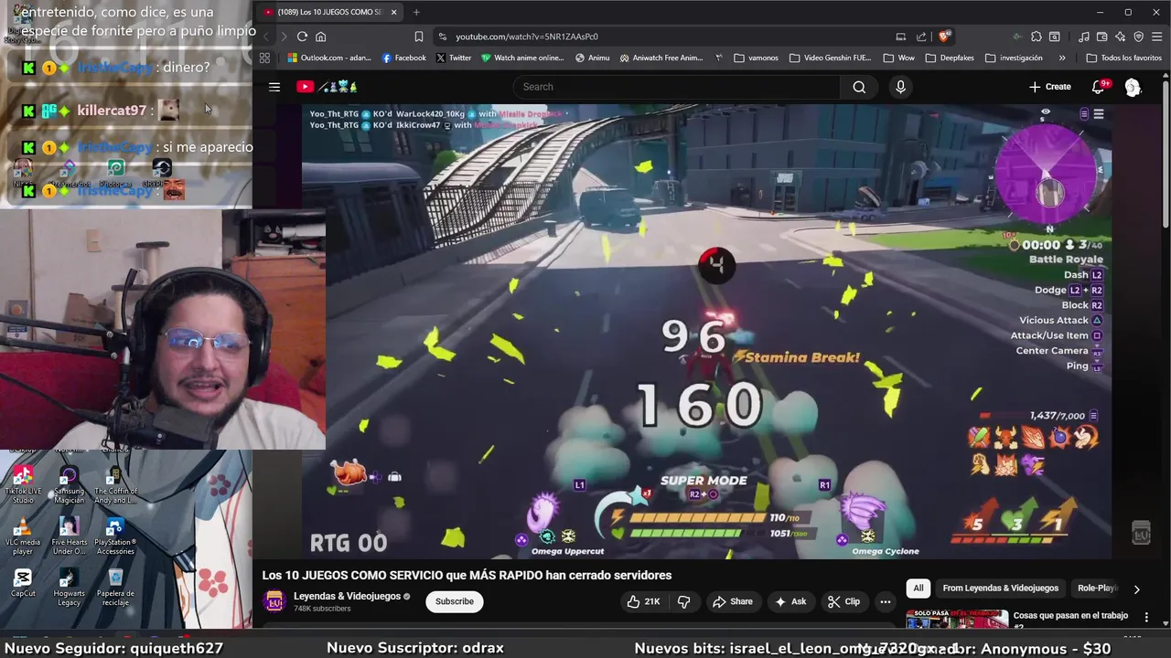
Task: Select the All filter chip
Action: point(919,589)
